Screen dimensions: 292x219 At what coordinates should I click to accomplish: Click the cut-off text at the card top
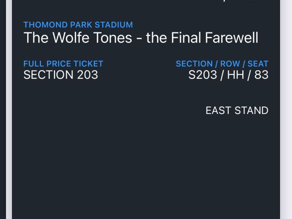[x=240, y=1]
